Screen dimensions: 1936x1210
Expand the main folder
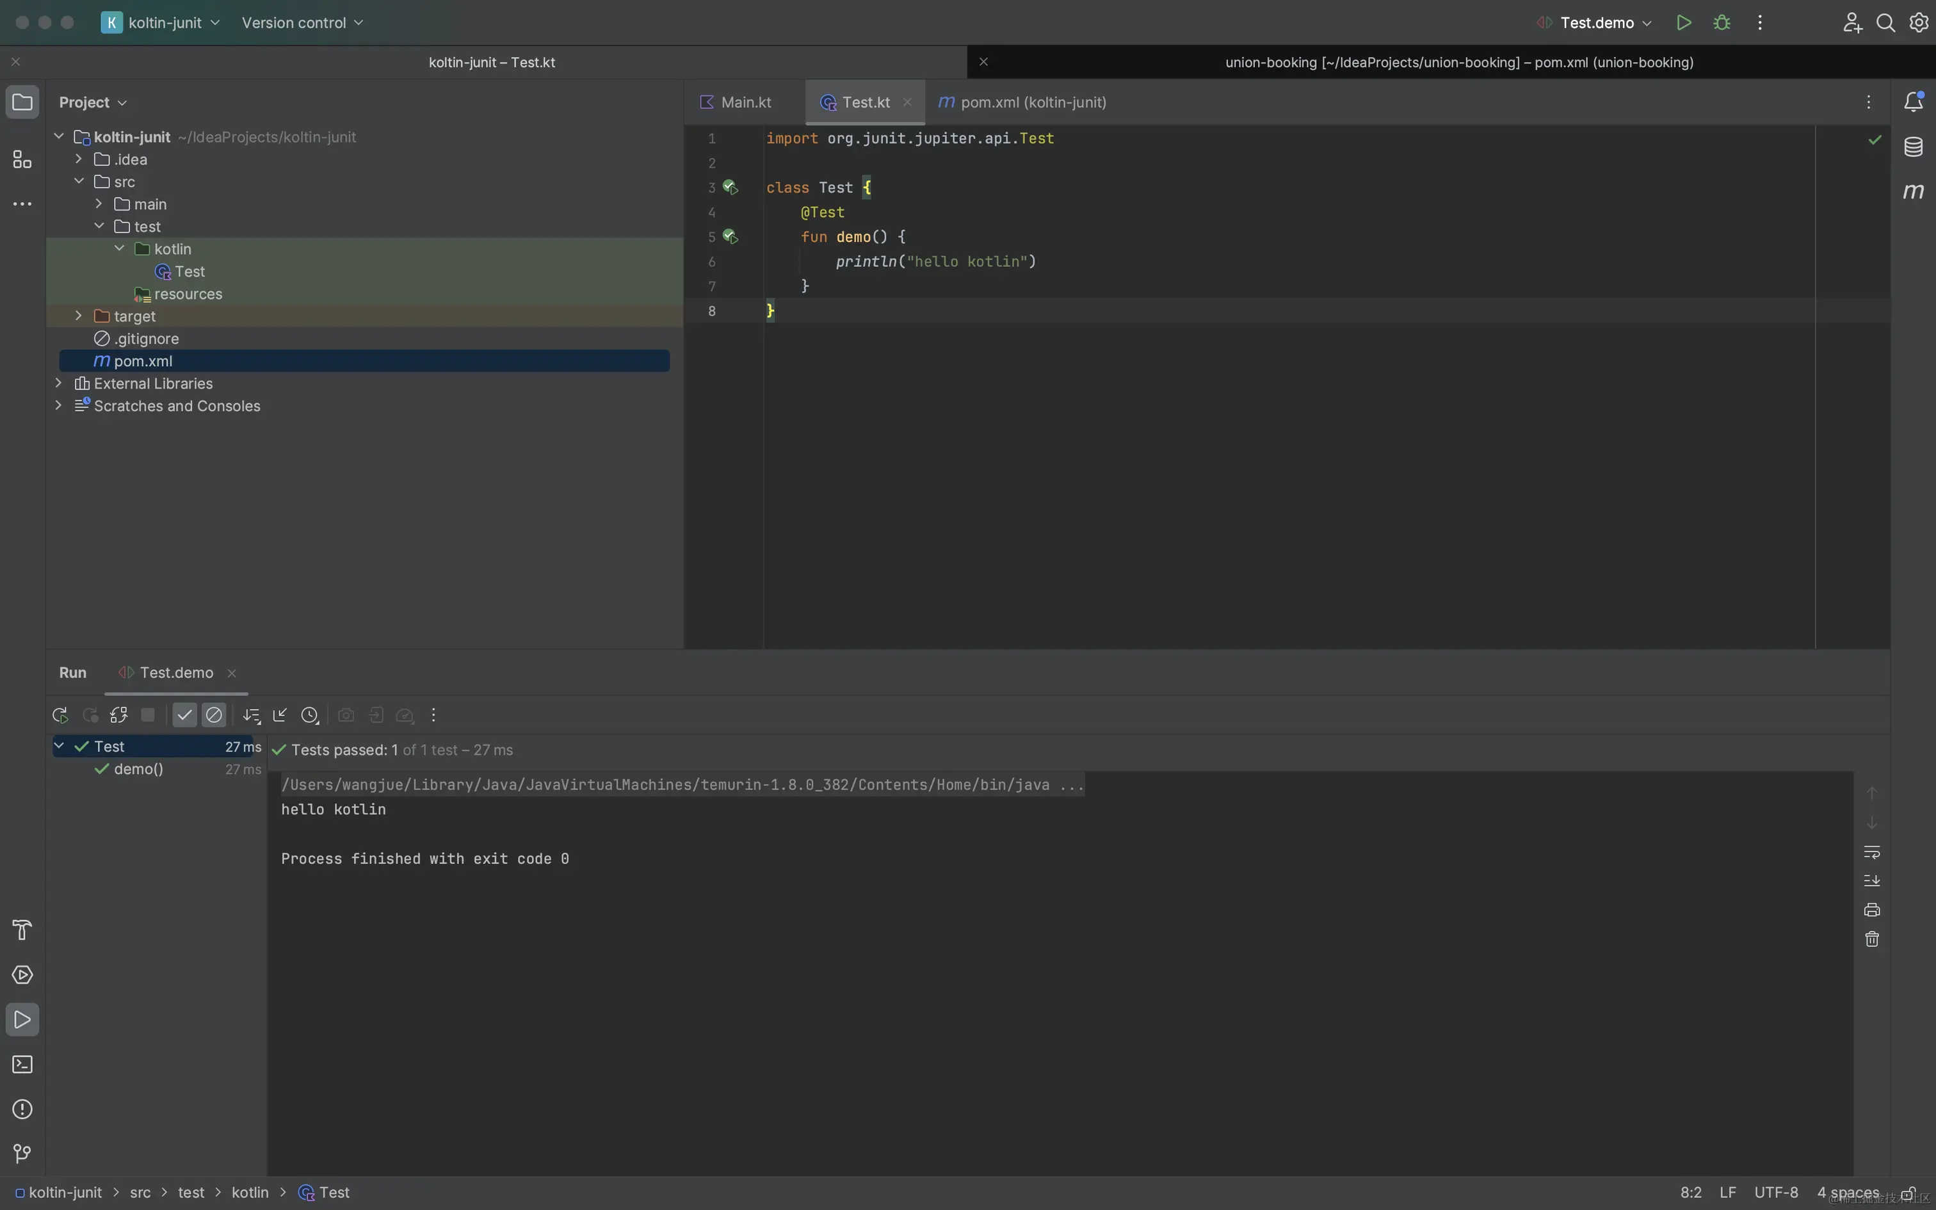99,204
